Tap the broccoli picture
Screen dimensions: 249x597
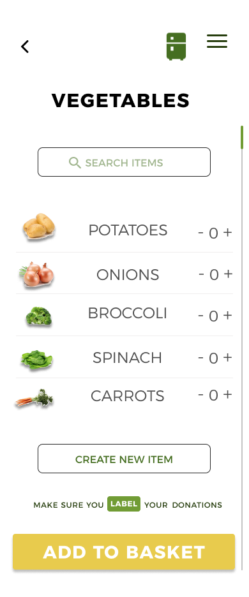(38, 316)
